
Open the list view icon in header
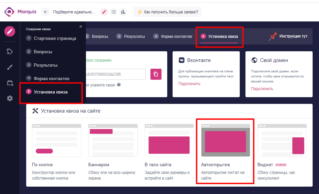114,12
